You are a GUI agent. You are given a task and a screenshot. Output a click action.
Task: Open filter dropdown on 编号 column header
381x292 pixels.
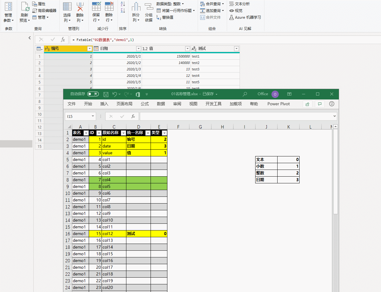90,49
